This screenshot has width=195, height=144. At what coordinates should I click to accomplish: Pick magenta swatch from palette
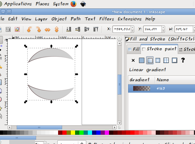point(107,133)
